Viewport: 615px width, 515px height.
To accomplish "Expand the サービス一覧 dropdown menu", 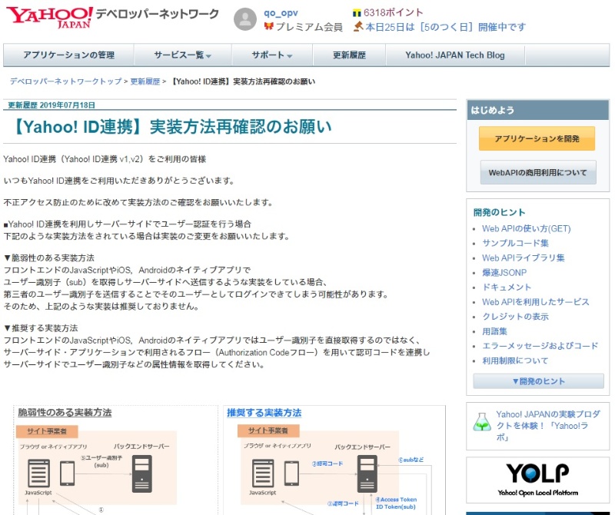I will point(182,55).
